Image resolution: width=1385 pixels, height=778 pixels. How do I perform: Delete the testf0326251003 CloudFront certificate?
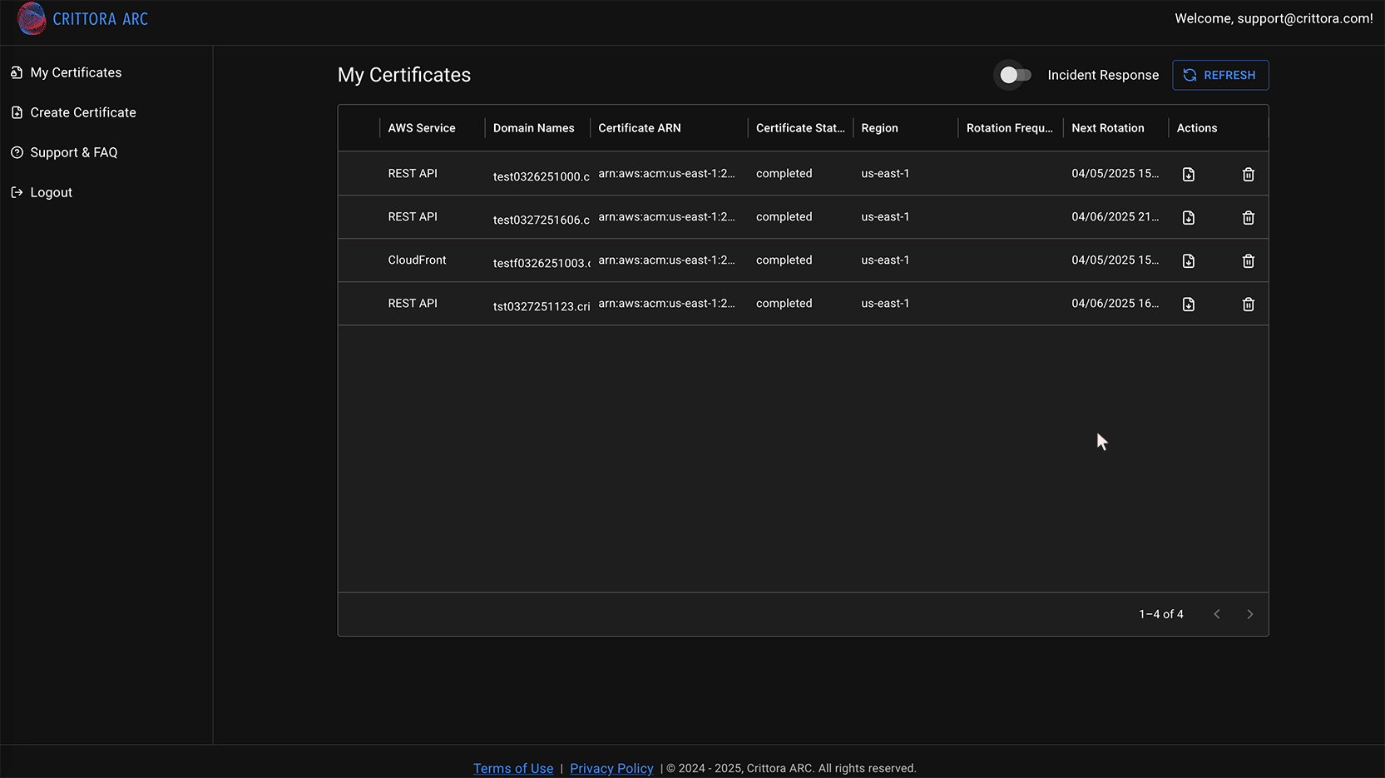click(1249, 260)
